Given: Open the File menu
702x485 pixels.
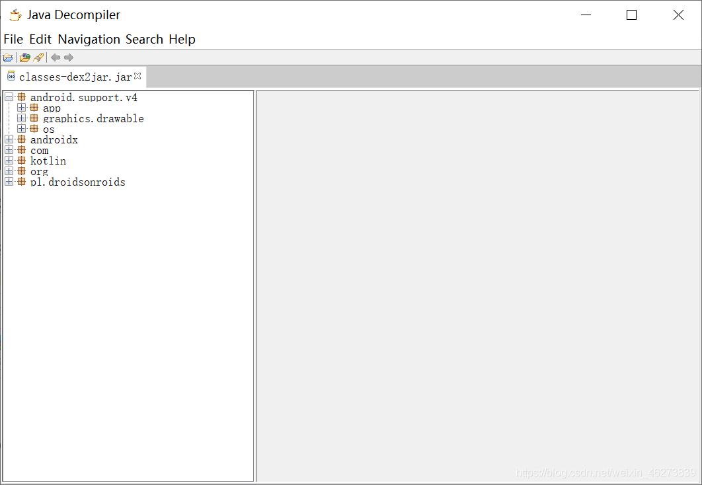Looking at the screenshot, I should (13, 40).
